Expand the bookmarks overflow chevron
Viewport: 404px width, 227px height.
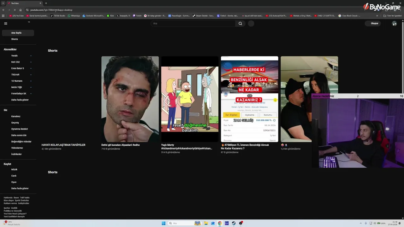377,15
